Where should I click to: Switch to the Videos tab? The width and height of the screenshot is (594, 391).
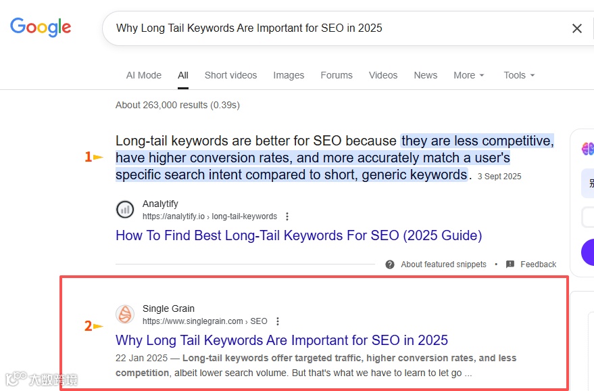[383, 75]
